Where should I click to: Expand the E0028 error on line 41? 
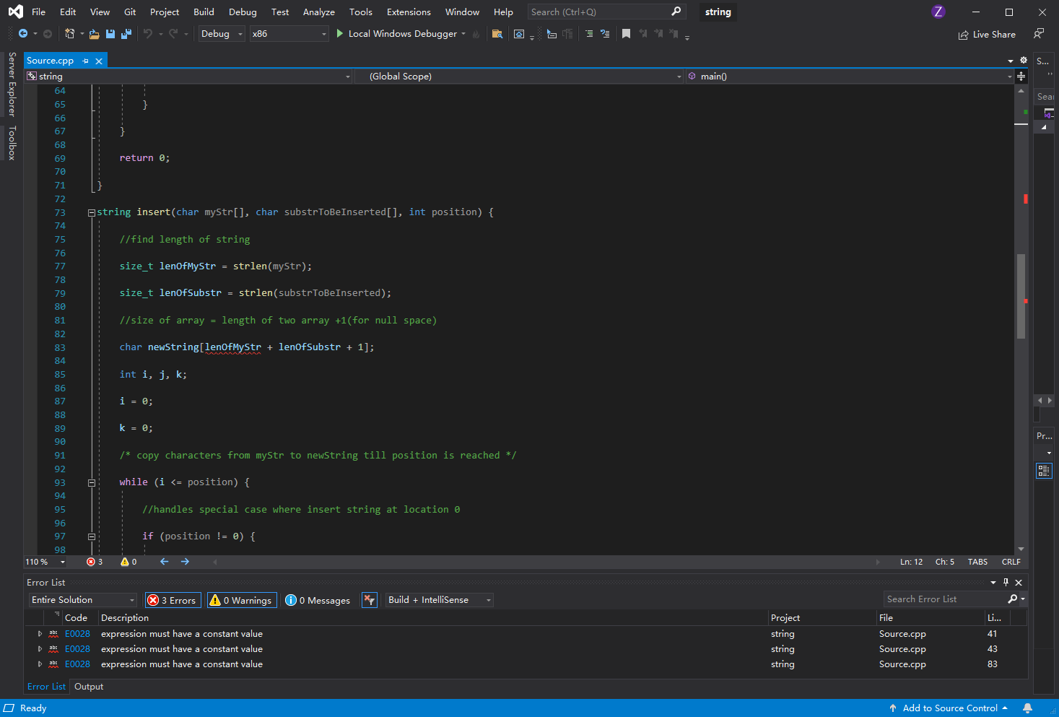(x=40, y=634)
